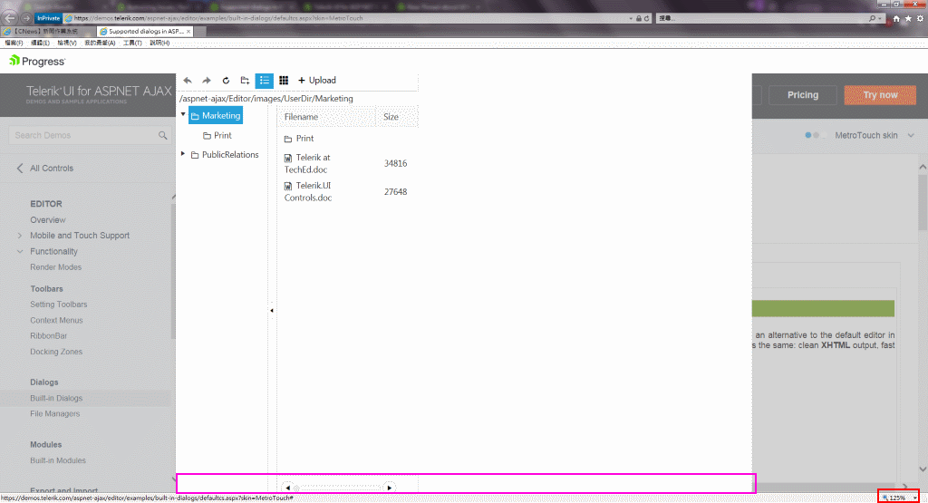Click the pager slider track at the bottom
Screen dimensions: 928x503
tap(339, 488)
